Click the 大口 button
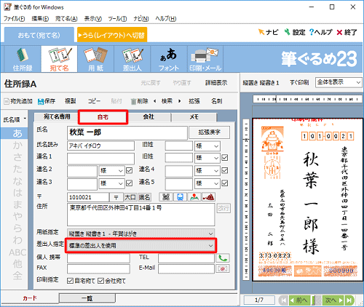364x307 pixels. [x=130, y=197]
